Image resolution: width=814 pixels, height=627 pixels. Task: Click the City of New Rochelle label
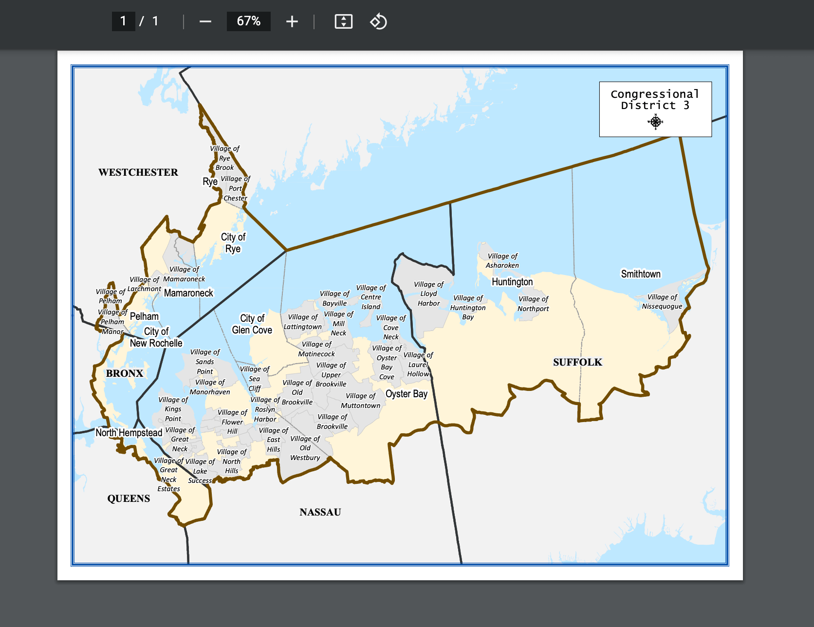(x=156, y=337)
